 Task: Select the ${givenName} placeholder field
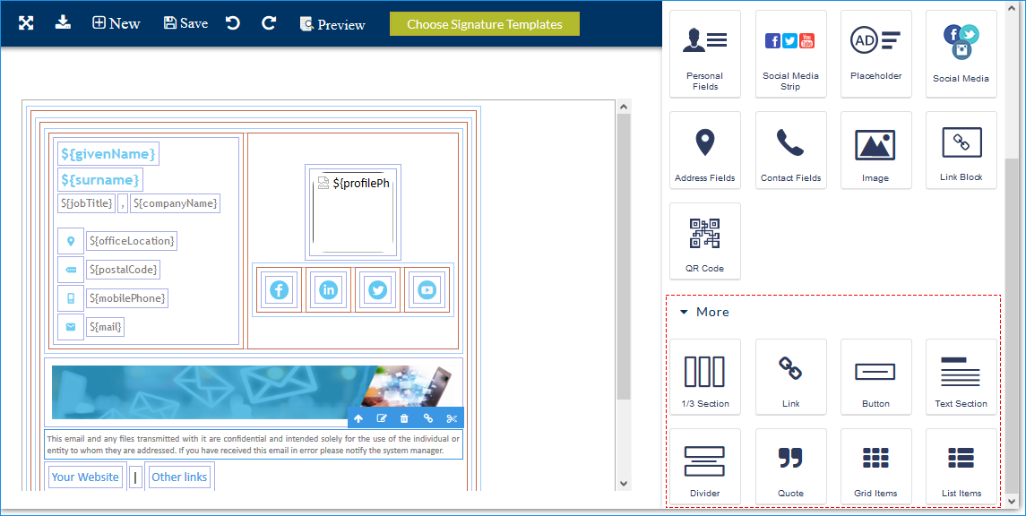click(108, 153)
